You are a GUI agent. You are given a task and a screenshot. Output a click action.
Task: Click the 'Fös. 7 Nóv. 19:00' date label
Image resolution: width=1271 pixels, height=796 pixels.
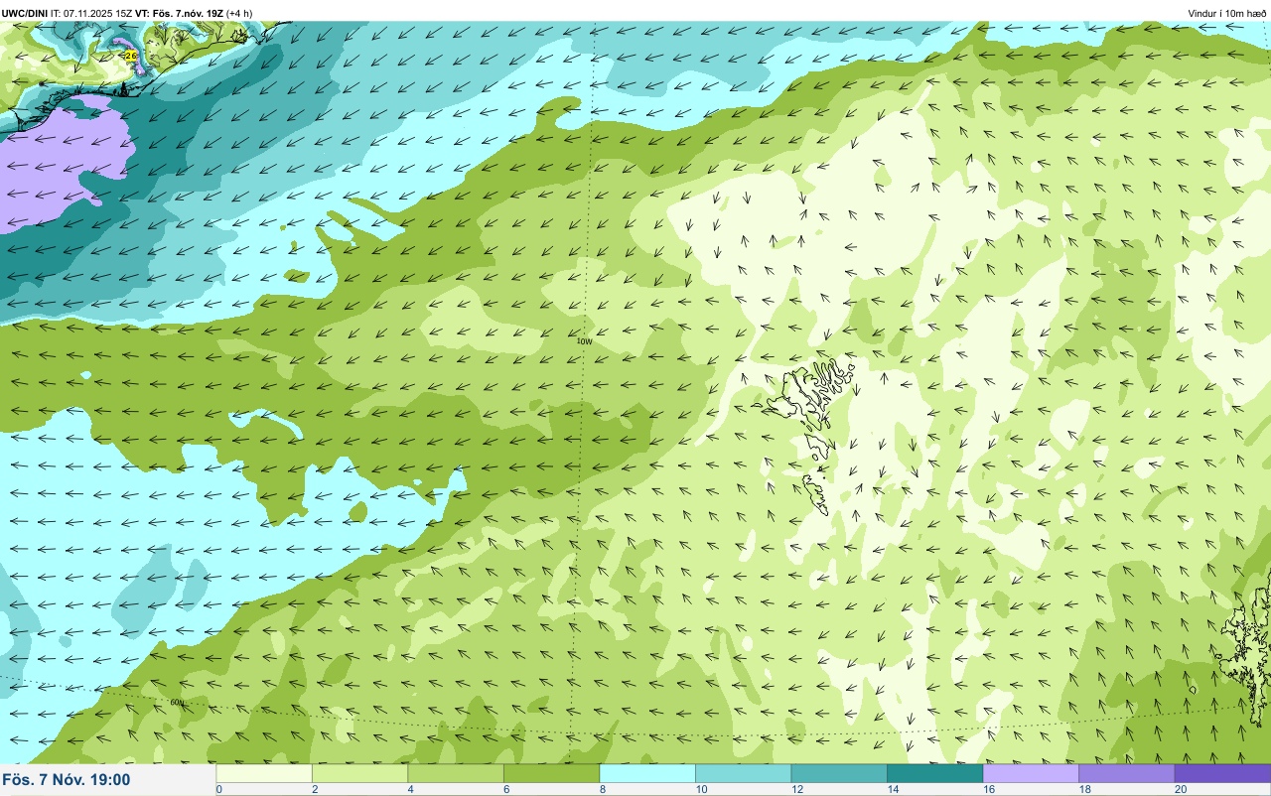67,779
